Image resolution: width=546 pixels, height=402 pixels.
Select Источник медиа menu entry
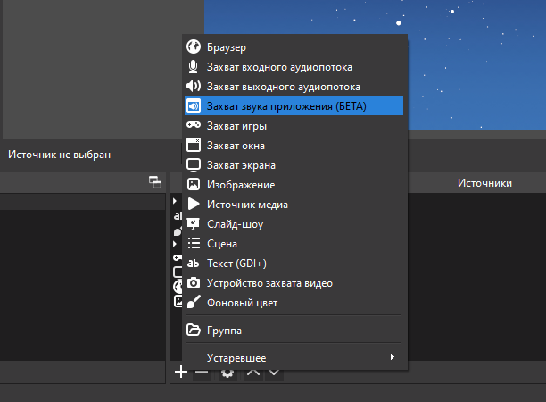coord(294,204)
